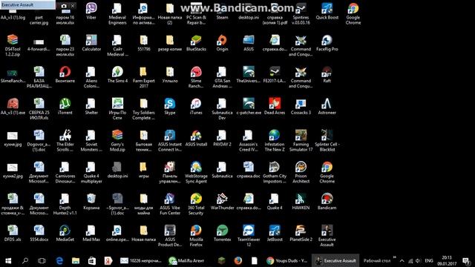Open the Calculator shortcut

point(91,43)
